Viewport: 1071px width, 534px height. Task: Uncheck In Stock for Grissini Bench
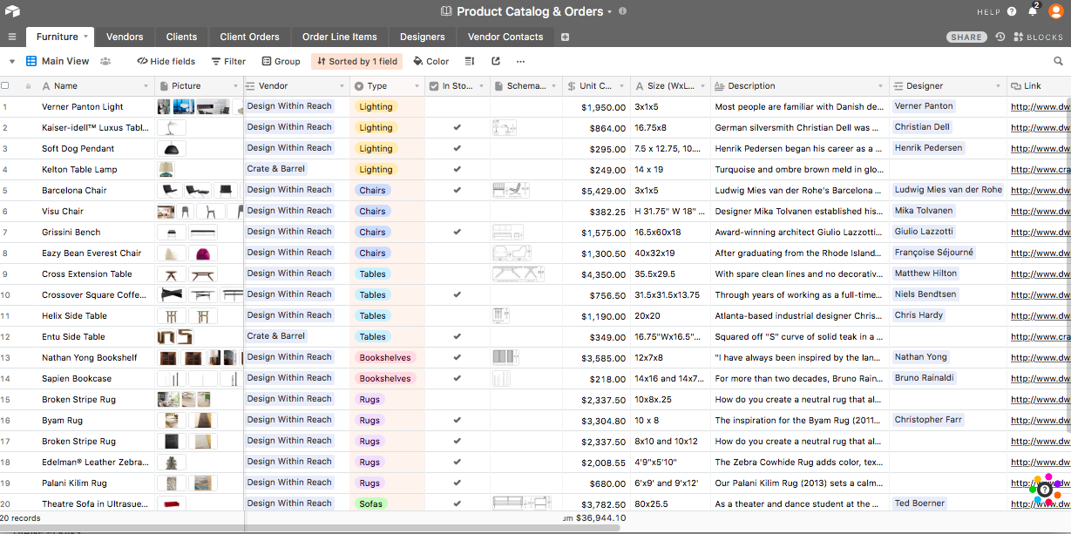(x=457, y=232)
